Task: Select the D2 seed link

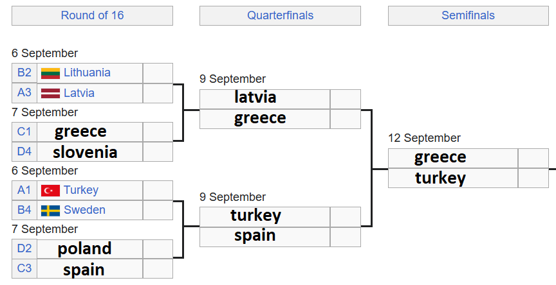Action: (x=24, y=248)
